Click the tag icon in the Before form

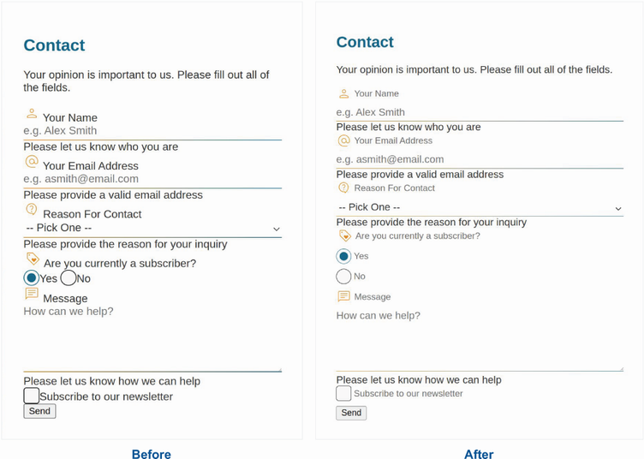click(x=33, y=258)
